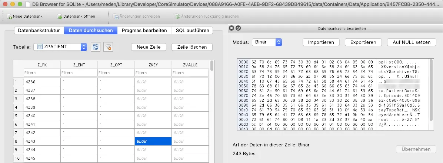Viewport: 443px width, 163px height.
Task: Click the disabled Änderungen schreiben toolbar item
Action: tap(136, 16)
